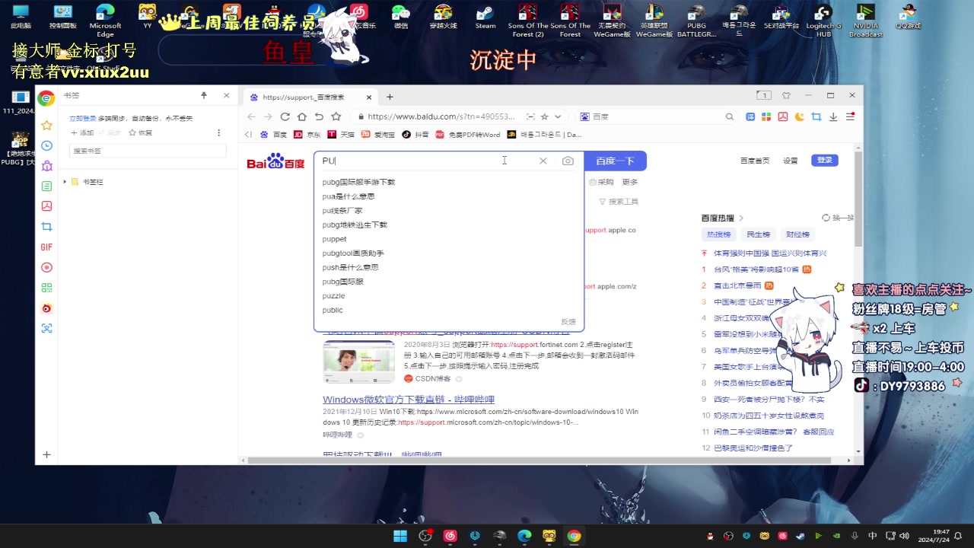
Task: Open the Weibo icon in the left sidebar
Action: (x=46, y=308)
